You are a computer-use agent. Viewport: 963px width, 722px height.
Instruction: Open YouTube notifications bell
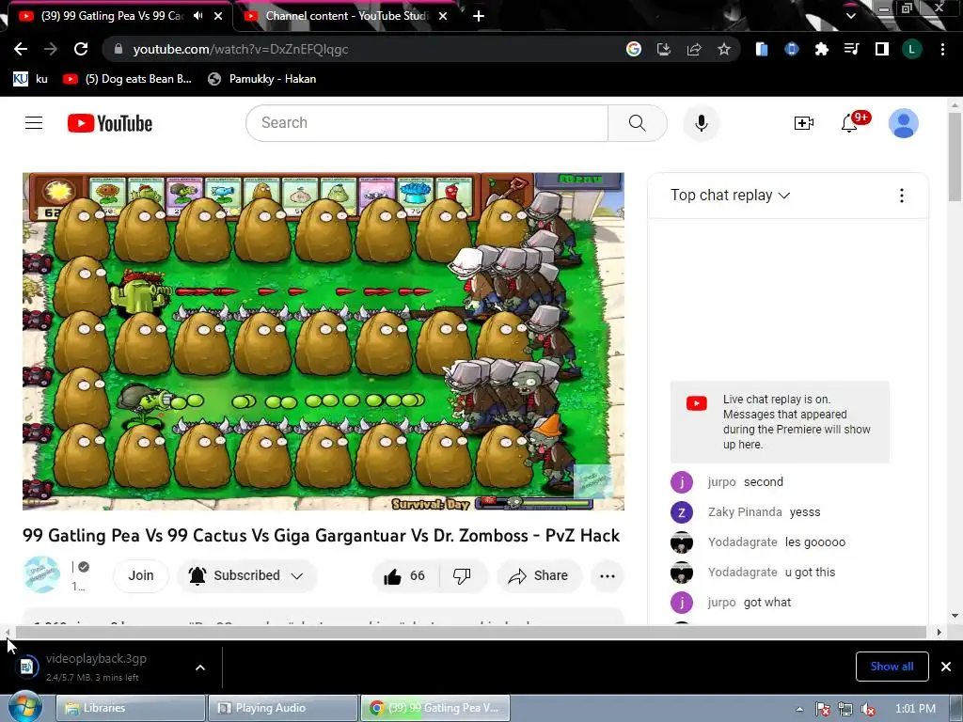pos(849,123)
